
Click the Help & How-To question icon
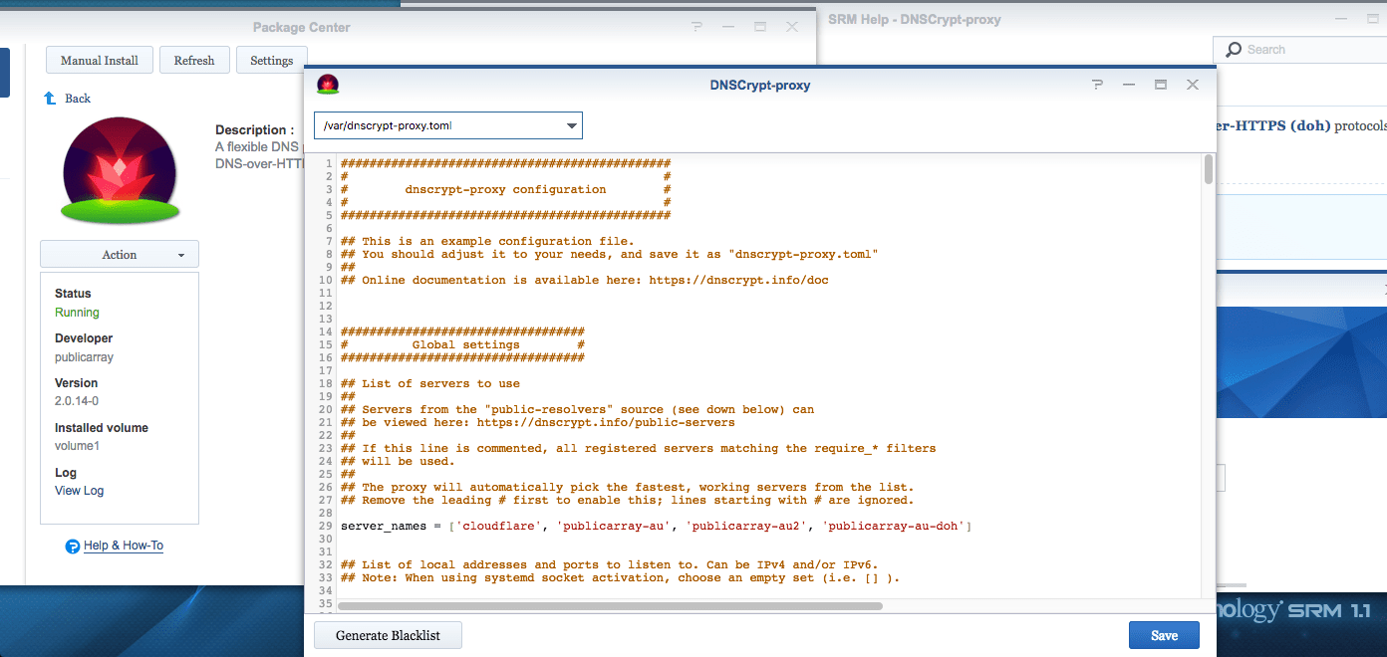pos(72,546)
